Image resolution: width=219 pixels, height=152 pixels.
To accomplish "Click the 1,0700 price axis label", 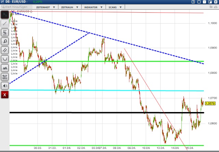I will [213, 98].
